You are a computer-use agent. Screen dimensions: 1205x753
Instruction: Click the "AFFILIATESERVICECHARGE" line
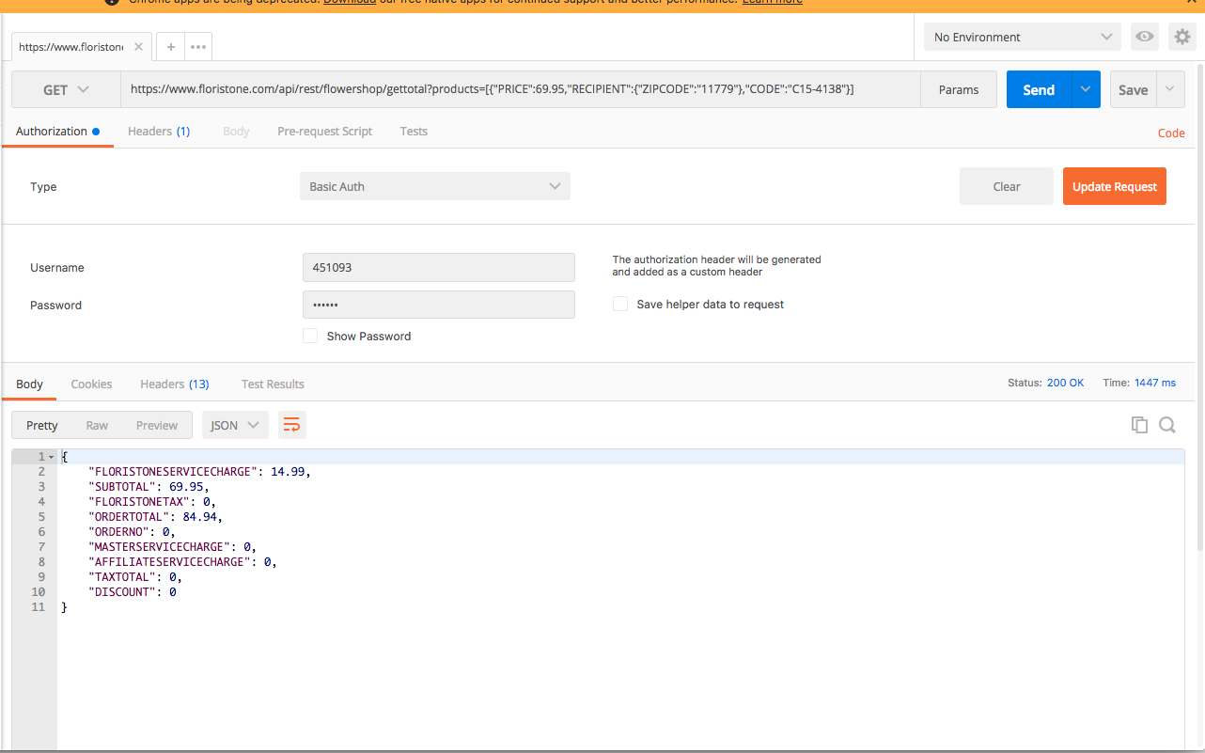pos(182,561)
